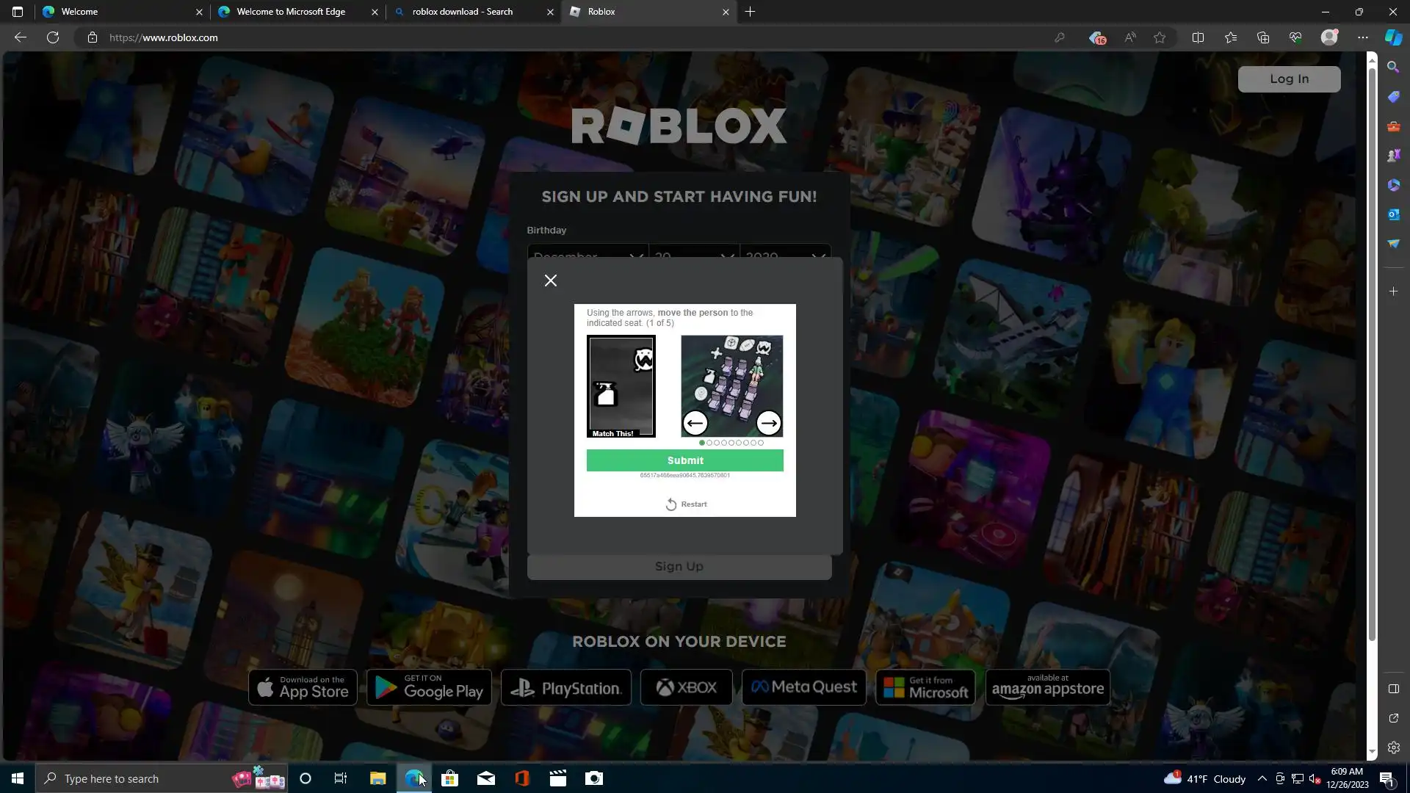The height and width of the screenshot is (793, 1410).
Task: Open the Copilot icon in Edge
Action: (x=1393, y=37)
